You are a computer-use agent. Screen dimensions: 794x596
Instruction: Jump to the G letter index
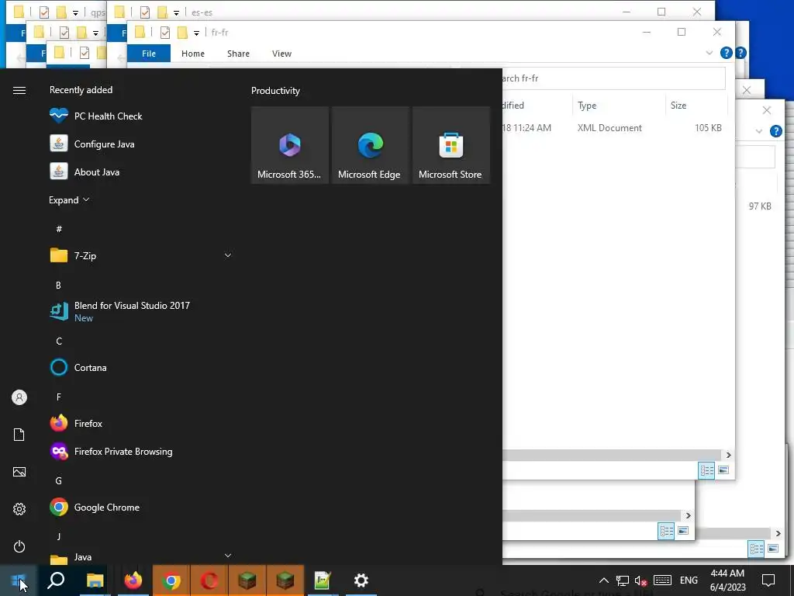[59, 480]
